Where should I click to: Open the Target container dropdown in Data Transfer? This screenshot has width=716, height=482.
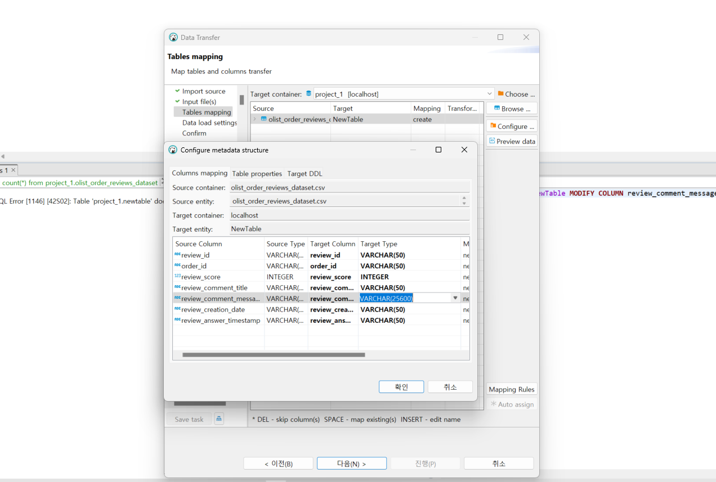(x=489, y=94)
